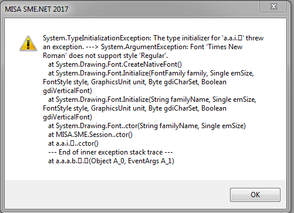This screenshot has width=294, height=213.
Task: Click the OK button
Action: coord(255,195)
